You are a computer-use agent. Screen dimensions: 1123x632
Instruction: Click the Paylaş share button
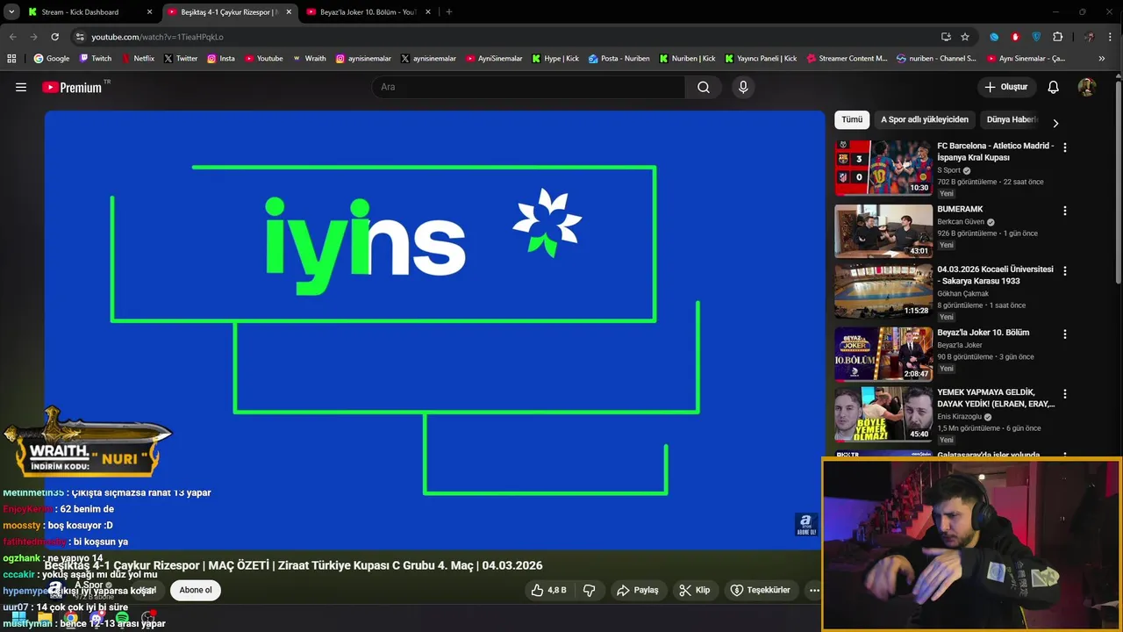tap(638, 590)
